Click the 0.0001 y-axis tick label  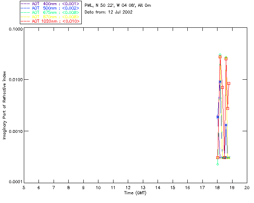(x=15, y=182)
